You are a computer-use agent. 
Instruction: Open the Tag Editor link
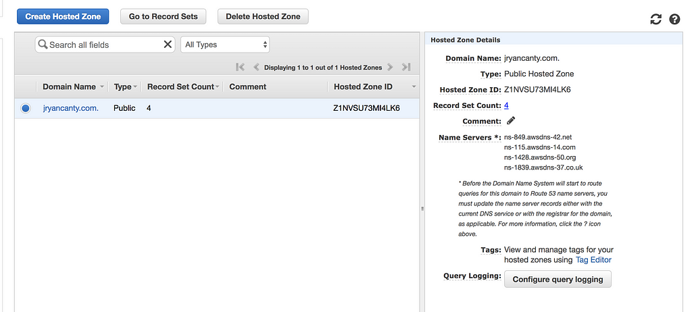[x=593, y=260]
